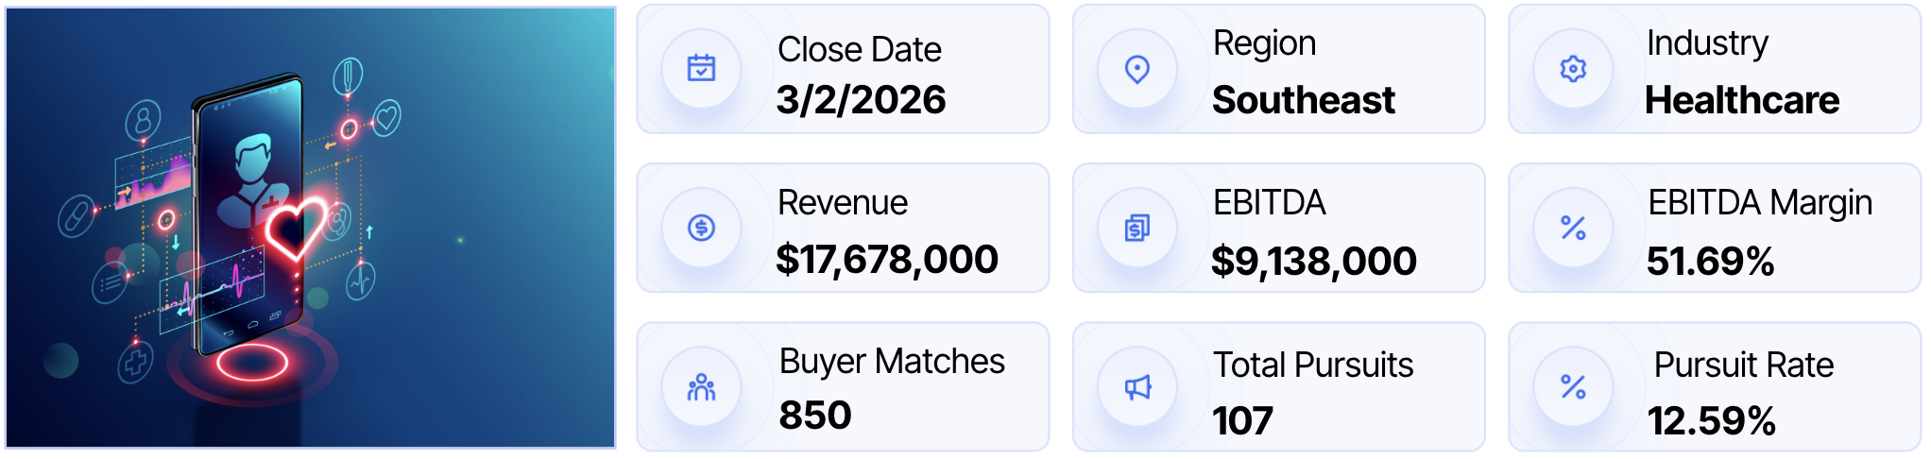The width and height of the screenshot is (1931, 459).
Task: Click the location pin Region icon
Action: [x=1137, y=69]
